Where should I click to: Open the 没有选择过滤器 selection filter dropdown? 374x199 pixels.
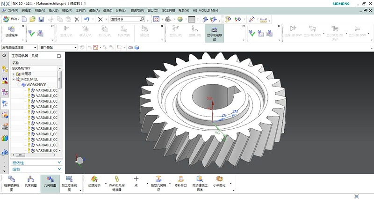[x=19, y=47]
